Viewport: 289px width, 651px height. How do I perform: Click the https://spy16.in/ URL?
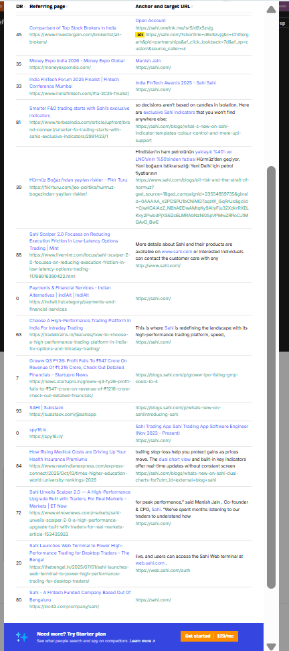[x=46, y=437]
